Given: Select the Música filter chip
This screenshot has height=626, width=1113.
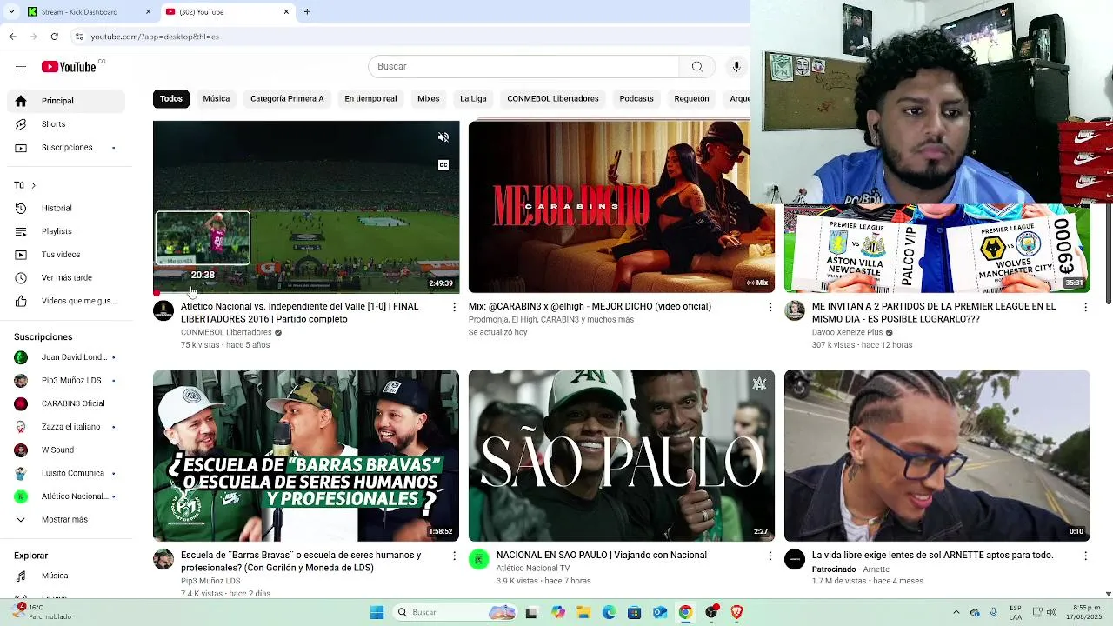Looking at the screenshot, I should [x=217, y=99].
